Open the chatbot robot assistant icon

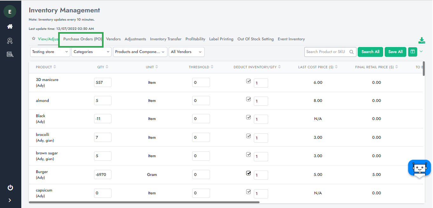tap(419, 168)
